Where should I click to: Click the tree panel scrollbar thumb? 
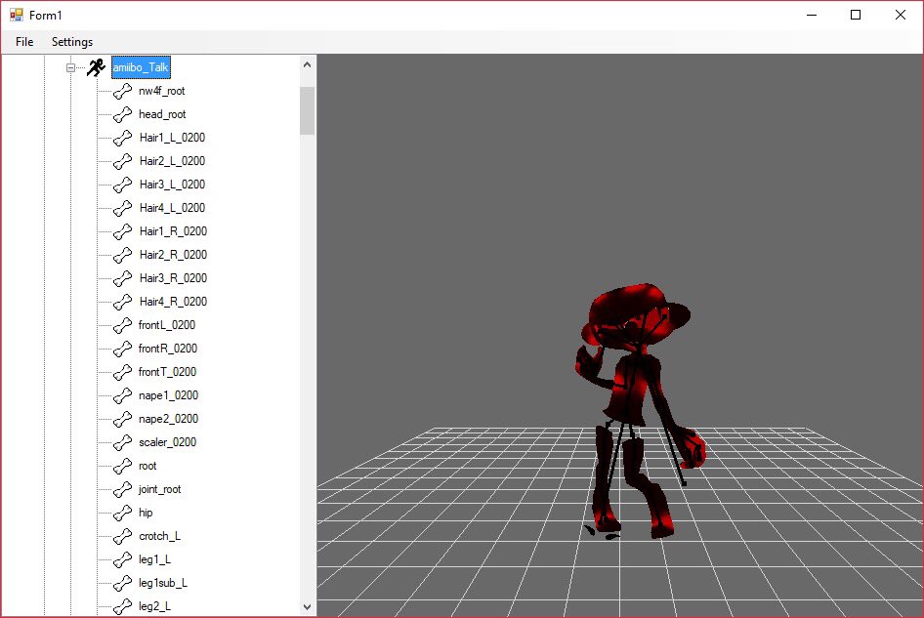click(307, 110)
